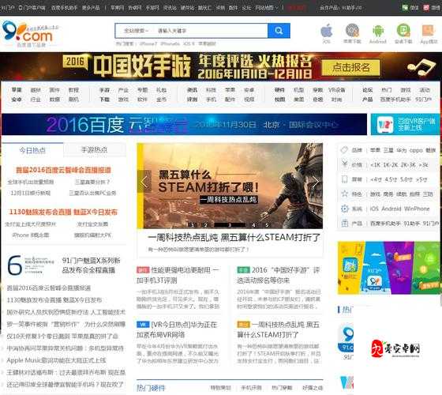Viewport: 442px width, 395px height.
Task: Click 'iPhone7' hot search term
Action: click(148, 43)
